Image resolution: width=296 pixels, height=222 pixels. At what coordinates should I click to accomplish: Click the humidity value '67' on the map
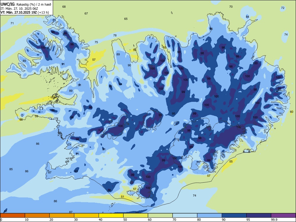86,13
